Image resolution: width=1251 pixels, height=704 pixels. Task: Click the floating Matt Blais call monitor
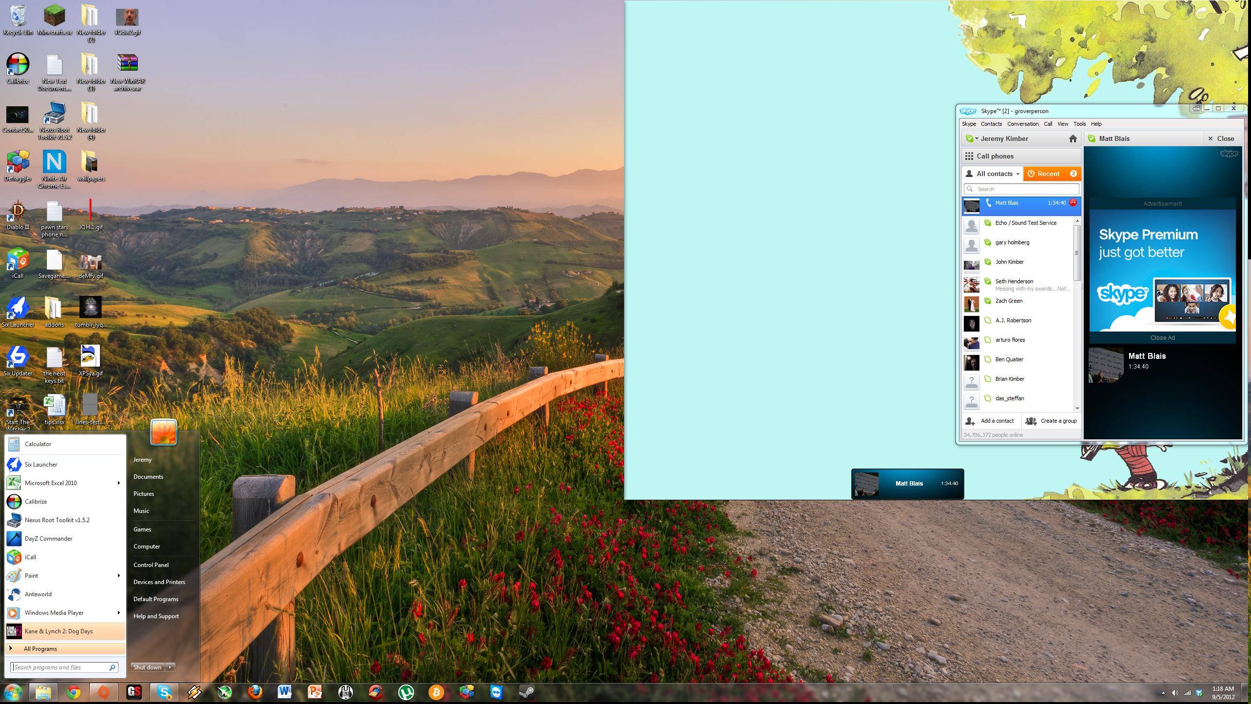pyautogui.click(x=907, y=484)
